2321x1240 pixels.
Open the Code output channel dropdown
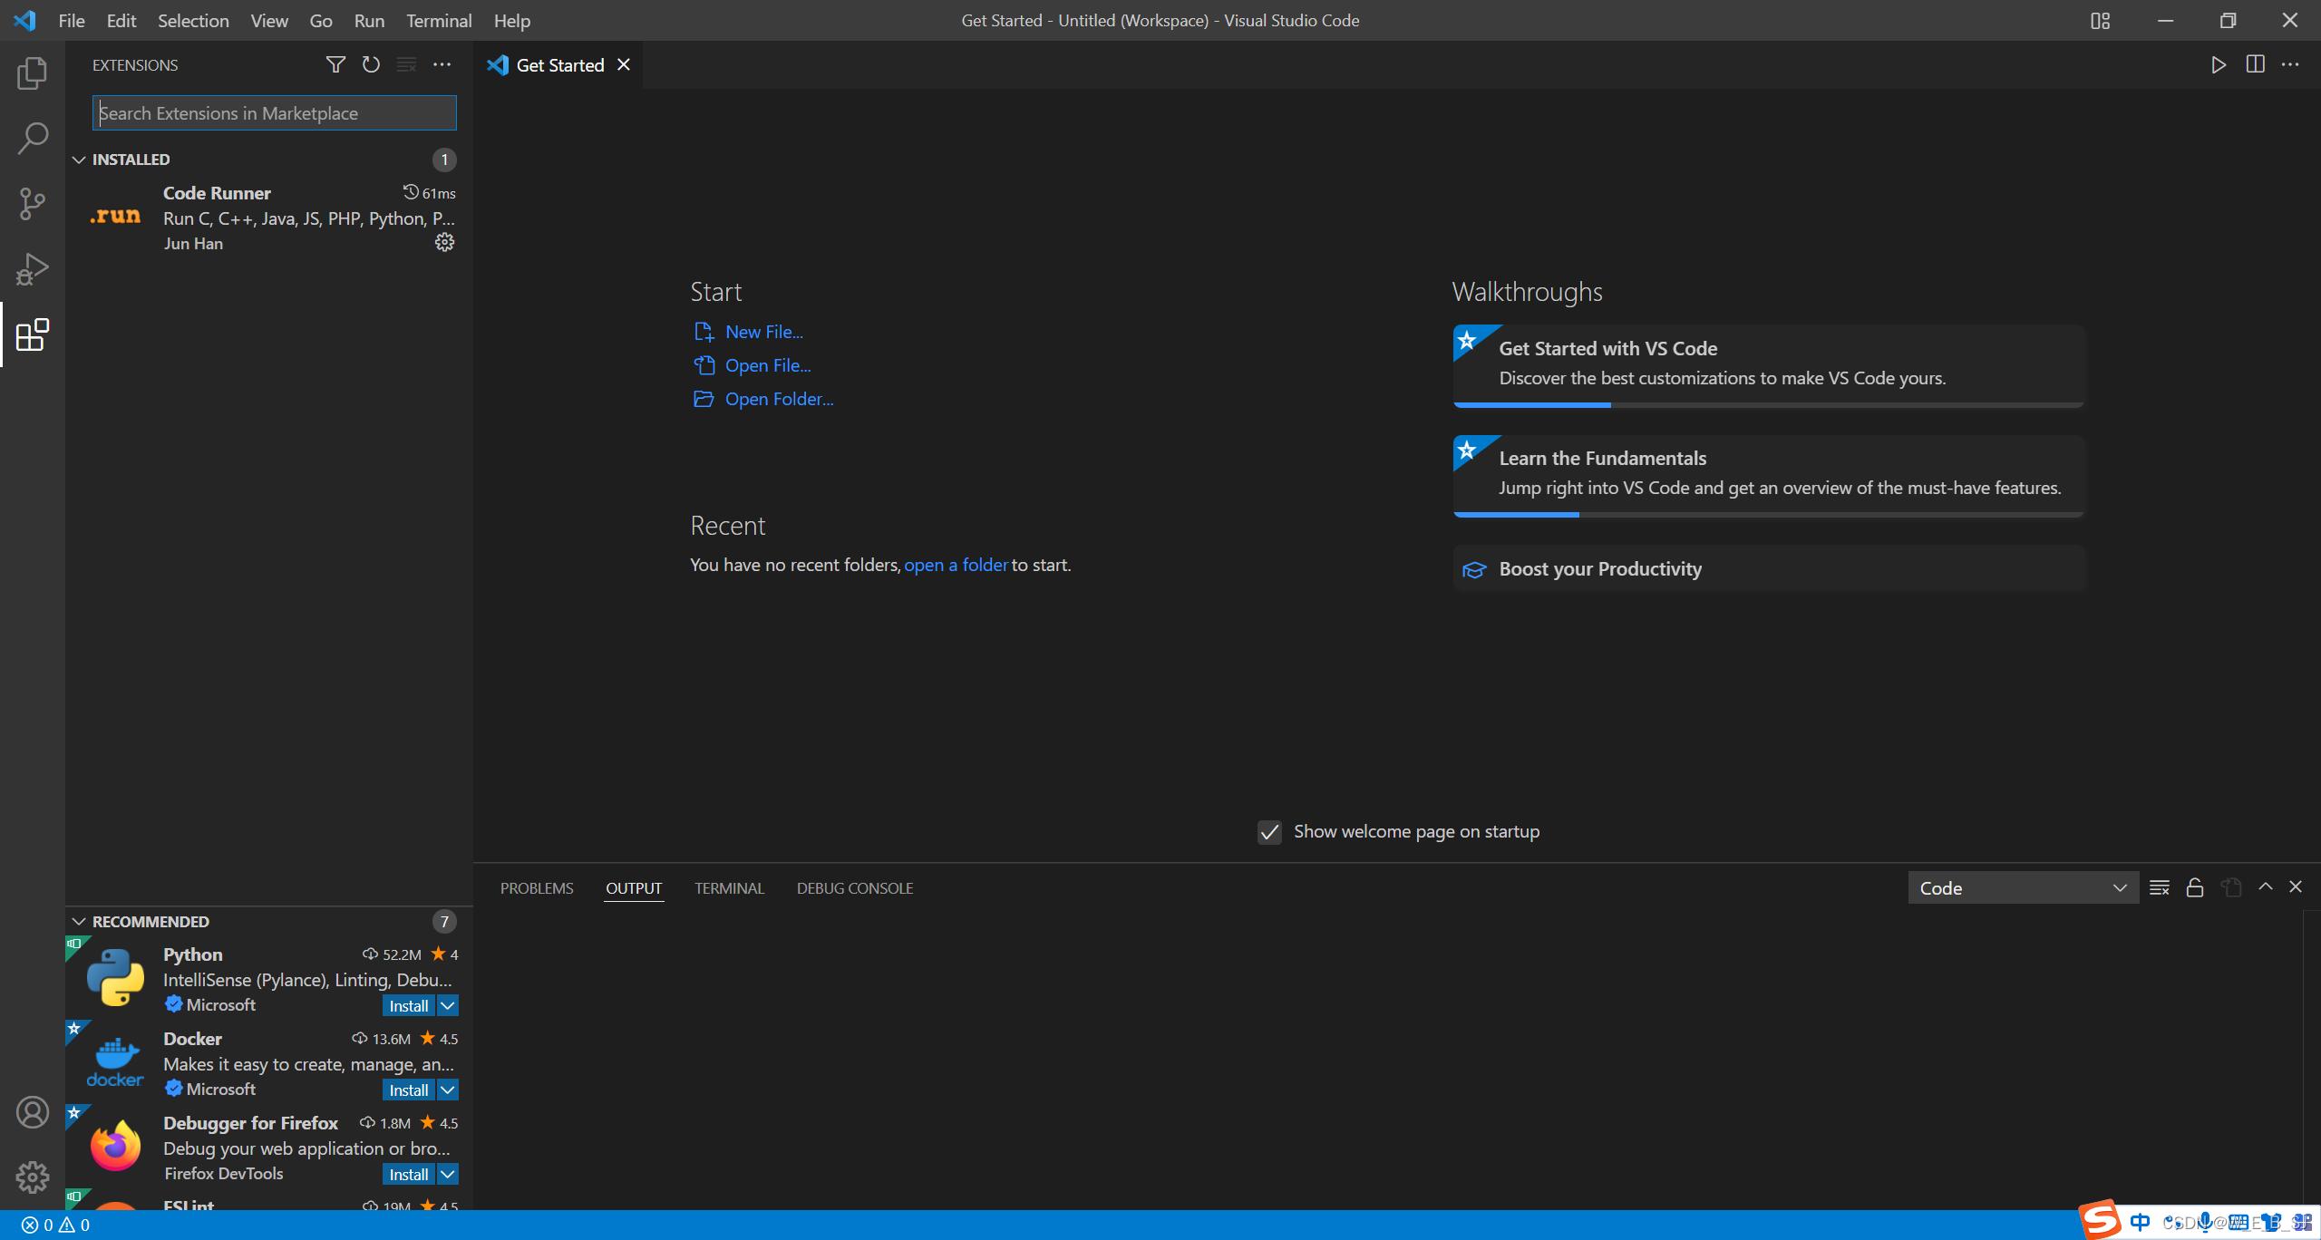pos(2022,888)
